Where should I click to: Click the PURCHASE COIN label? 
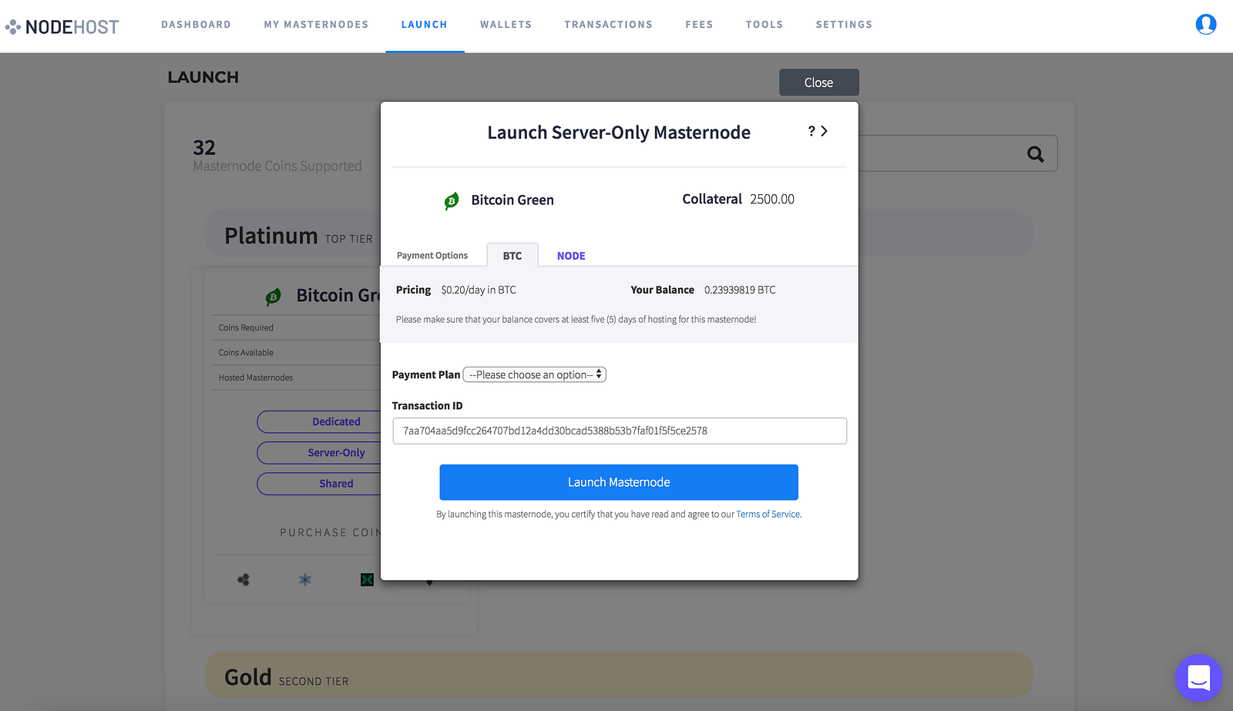point(330,532)
